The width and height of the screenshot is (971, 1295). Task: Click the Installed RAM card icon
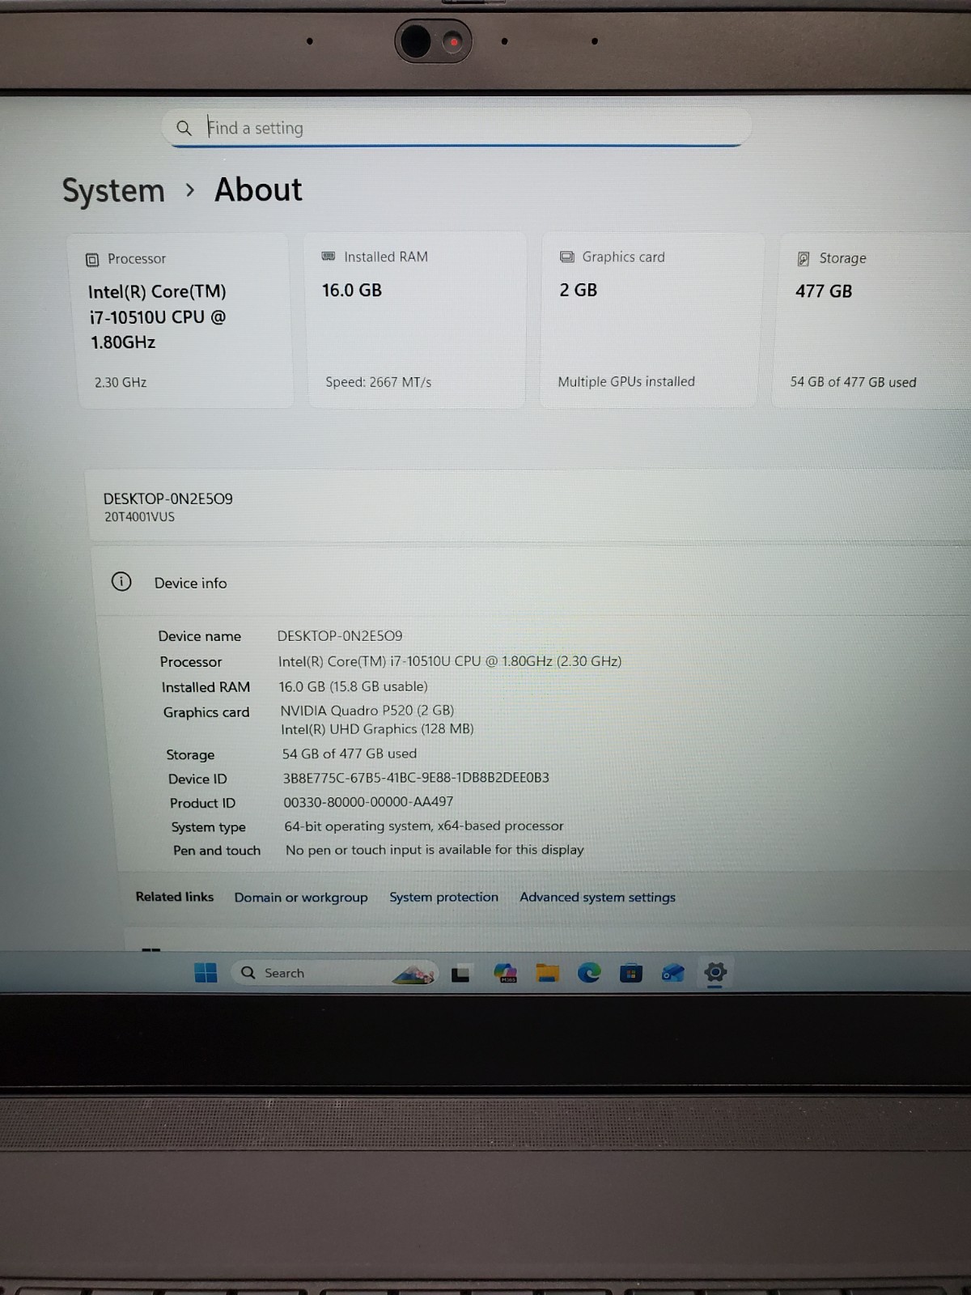tap(329, 257)
